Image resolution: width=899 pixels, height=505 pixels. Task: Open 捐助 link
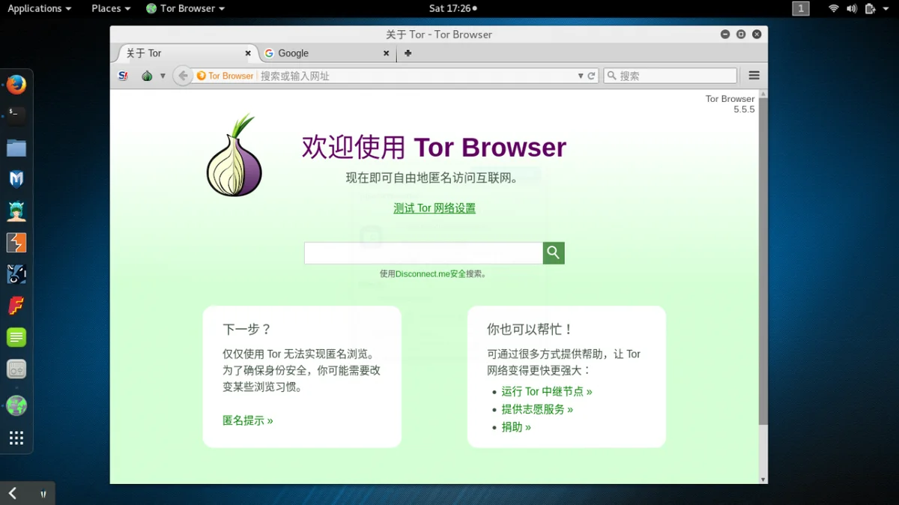pos(516,427)
